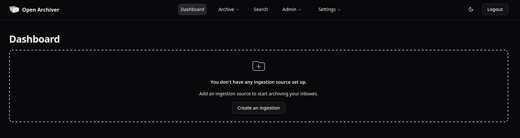This screenshot has height=138, width=520.
Task: Log out using the Logout button
Action: 495,9
